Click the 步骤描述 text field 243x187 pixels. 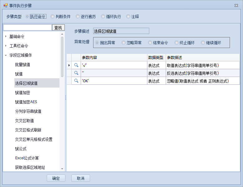(x=121, y=31)
